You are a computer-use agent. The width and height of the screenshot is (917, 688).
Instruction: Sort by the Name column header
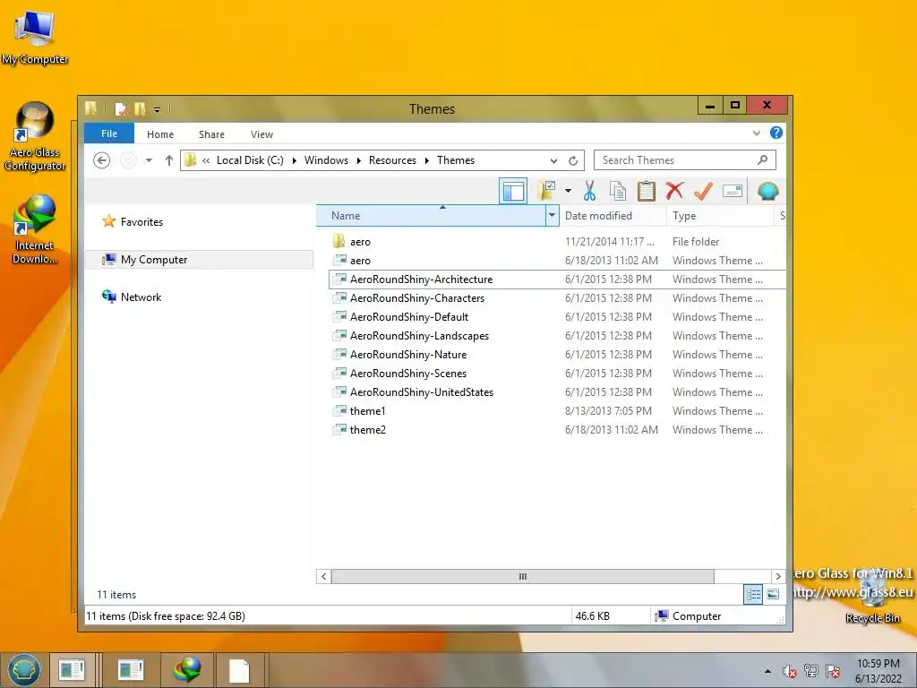click(x=431, y=215)
